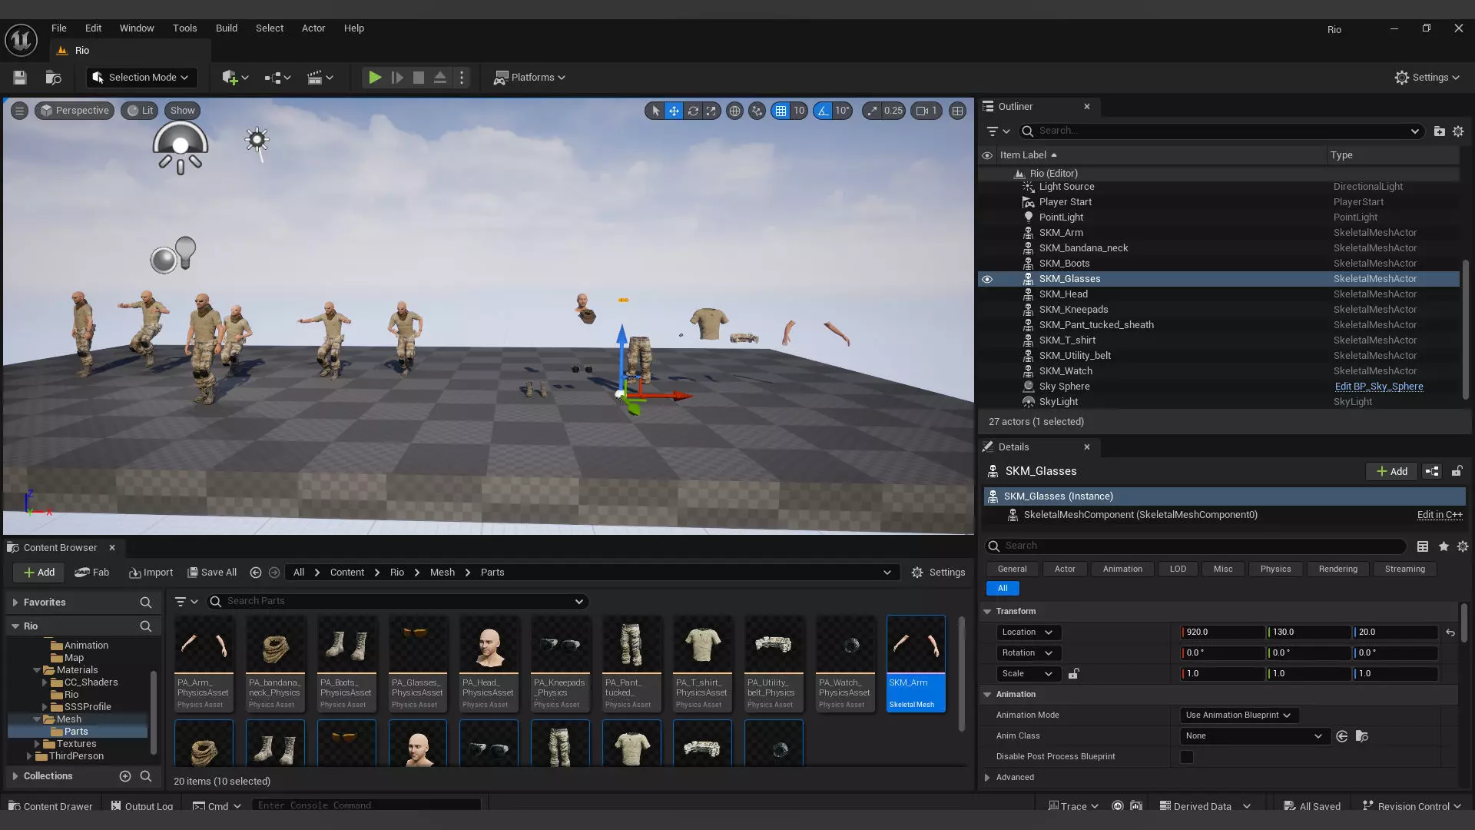Click Import in Content Browser
The height and width of the screenshot is (830, 1475).
click(151, 573)
